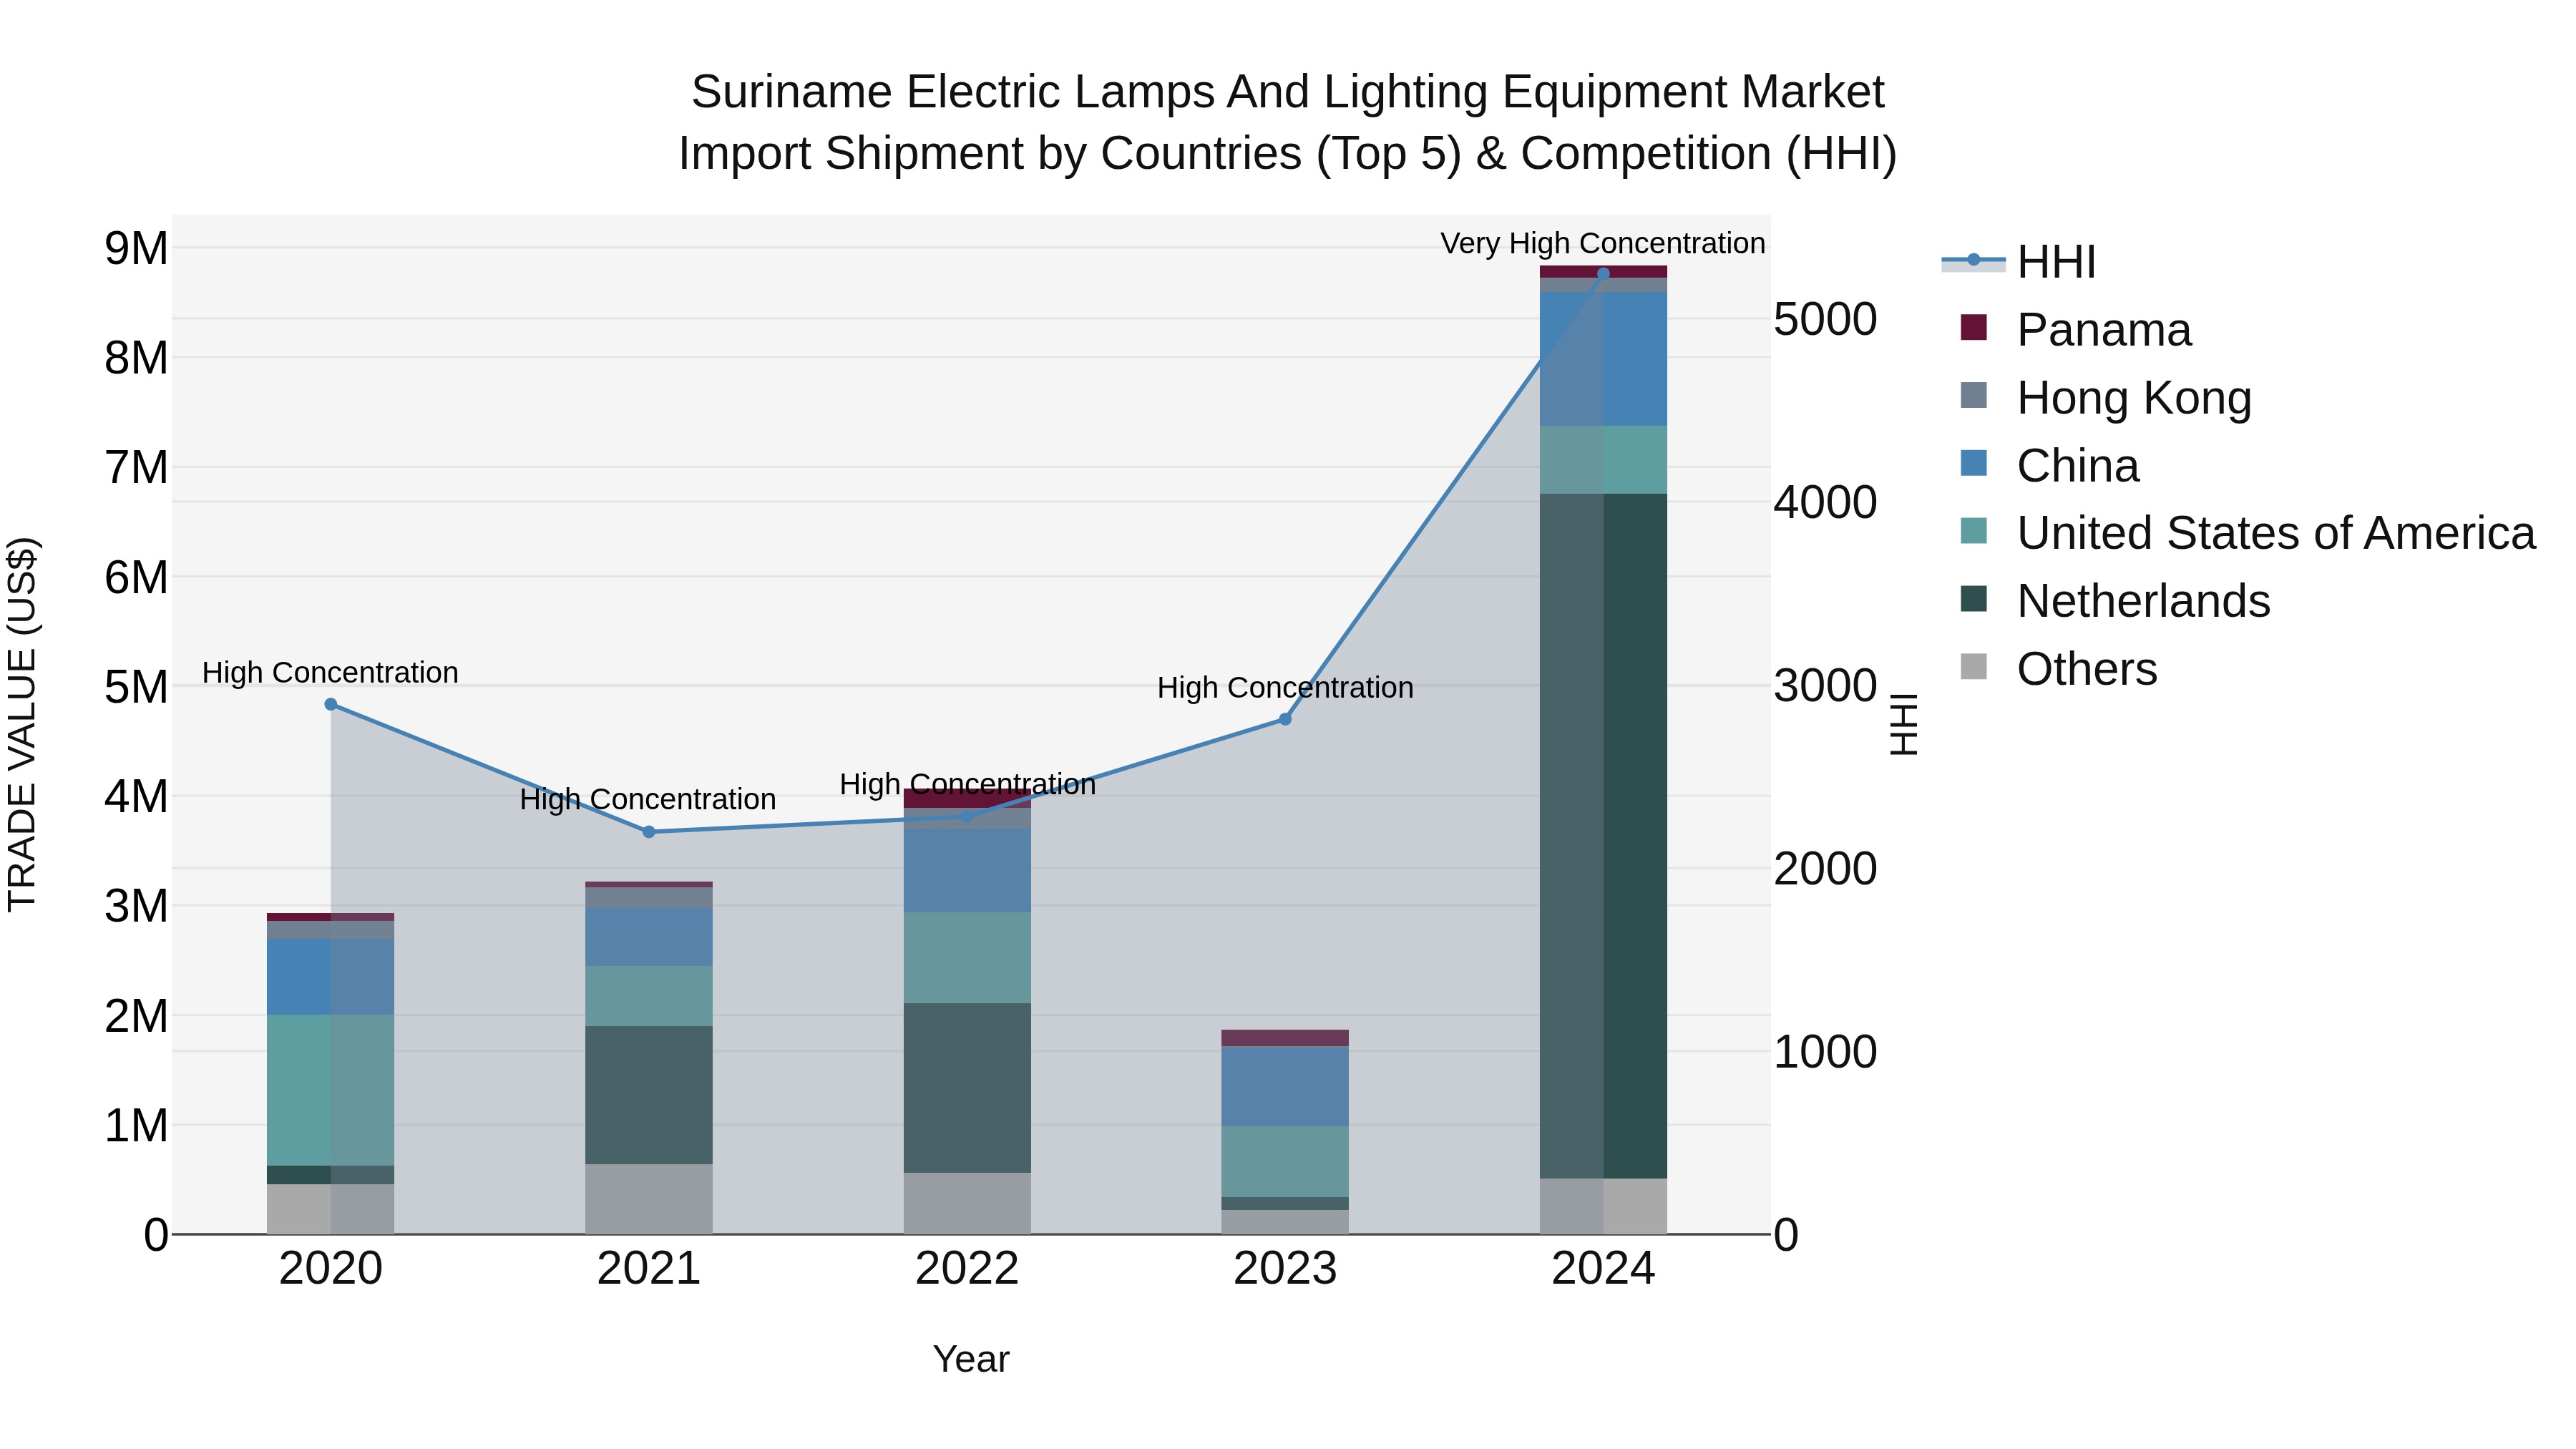Click the Others gray legend swatch
The width and height of the screenshot is (2576, 1449).
pyautogui.click(x=1973, y=666)
